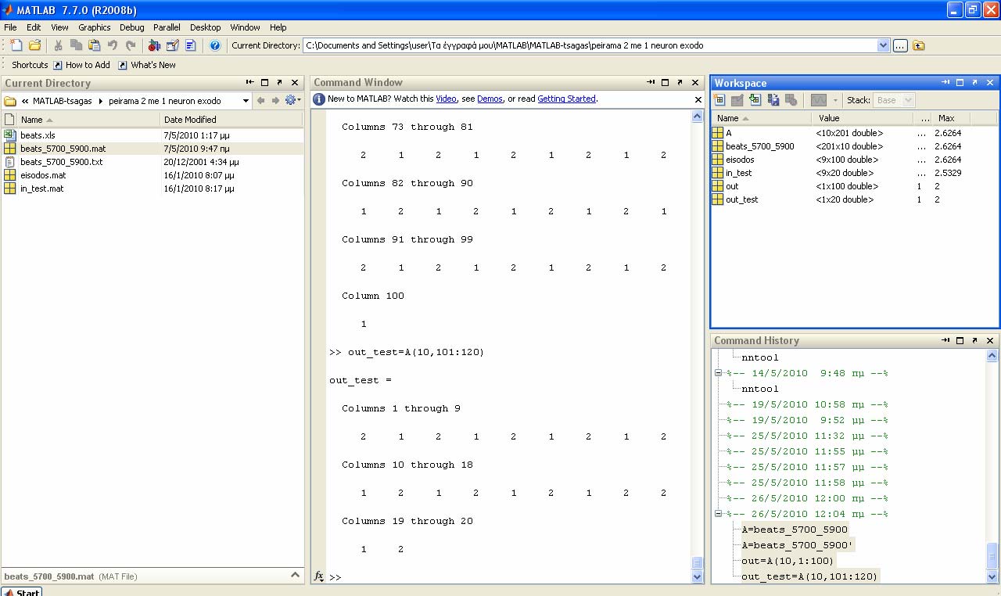Open plot selector dropdown in Workspace

835,100
